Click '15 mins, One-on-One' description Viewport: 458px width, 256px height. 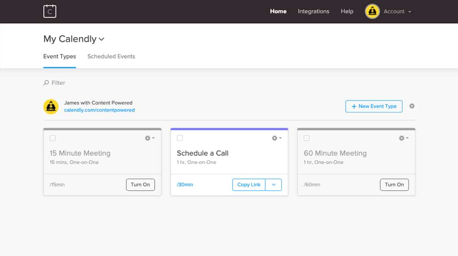click(x=74, y=162)
